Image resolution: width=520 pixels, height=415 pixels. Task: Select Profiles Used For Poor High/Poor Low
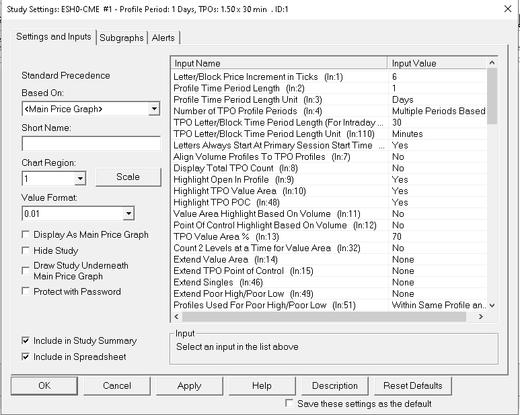[x=329, y=305]
